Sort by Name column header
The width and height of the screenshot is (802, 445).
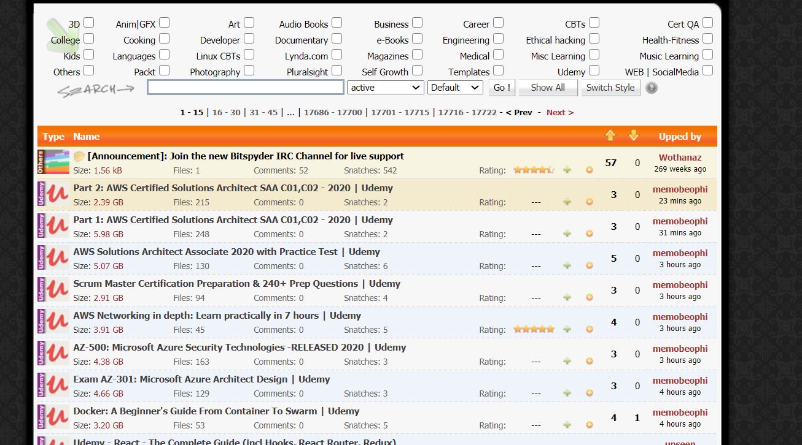(86, 136)
